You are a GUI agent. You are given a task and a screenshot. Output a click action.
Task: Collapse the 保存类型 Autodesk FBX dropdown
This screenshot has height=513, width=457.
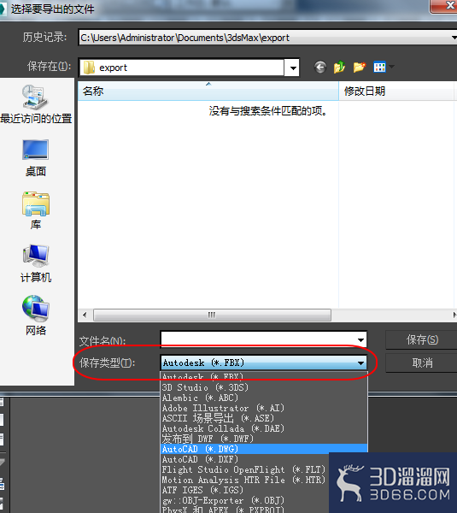click(360, 363)
